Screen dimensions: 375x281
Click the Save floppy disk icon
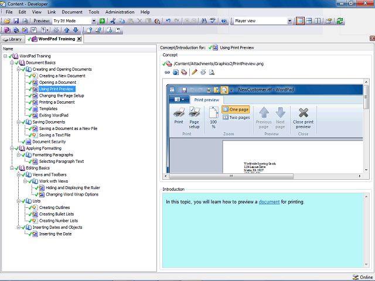16,21
